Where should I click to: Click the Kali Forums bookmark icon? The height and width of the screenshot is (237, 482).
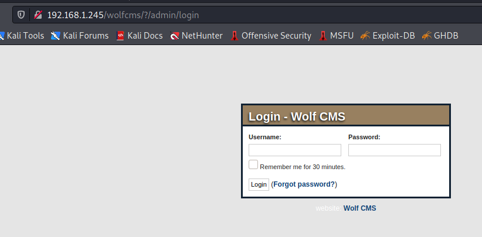[x=56, y=36]
